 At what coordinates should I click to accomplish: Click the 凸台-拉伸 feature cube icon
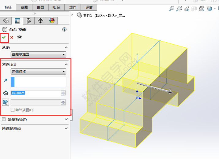click(x=5, y=29)
